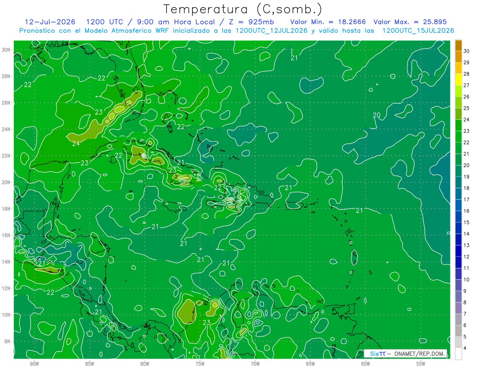Click the "60W" longitude axis label

[x=366, y=363]
